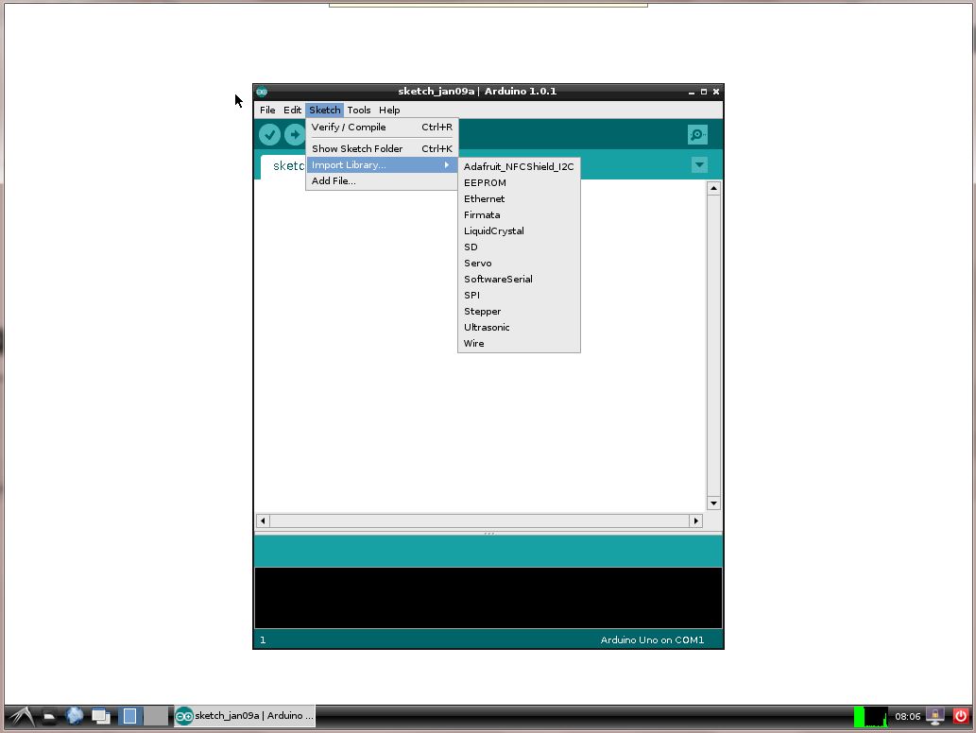This screenshot has width=976, height=733.
Task: Import the SD library
Action: coord(519,247)
